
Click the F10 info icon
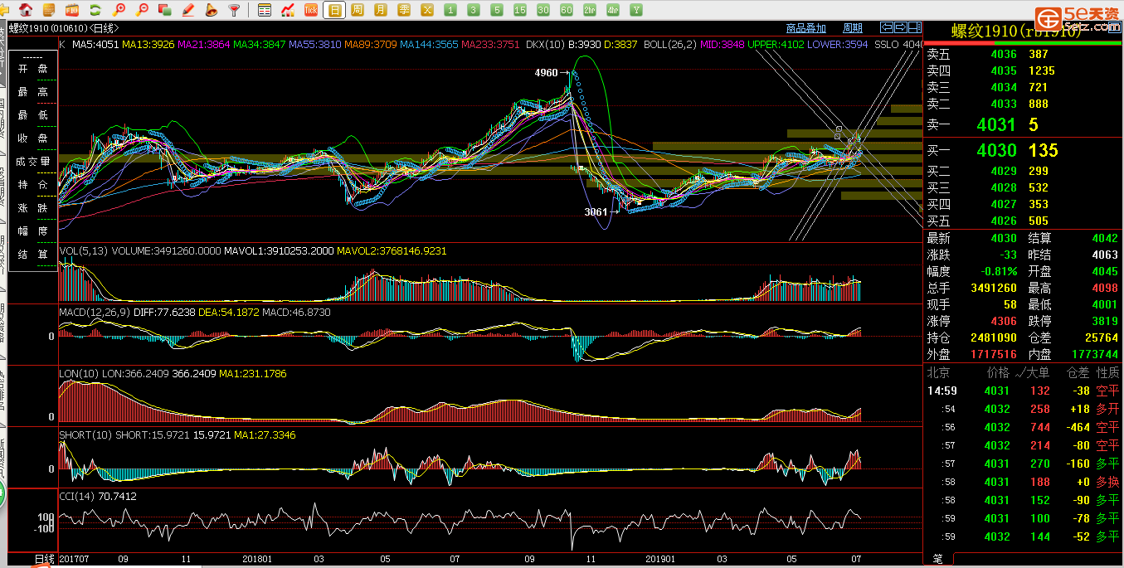pyautogui.click(x=72, y=10)
